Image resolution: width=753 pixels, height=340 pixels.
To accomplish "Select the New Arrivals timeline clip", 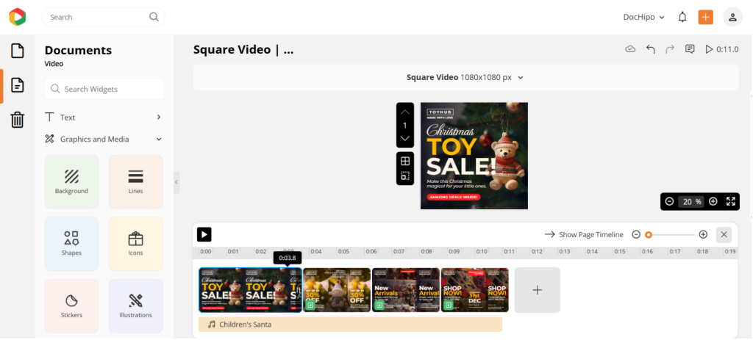I will coord(406,290).
